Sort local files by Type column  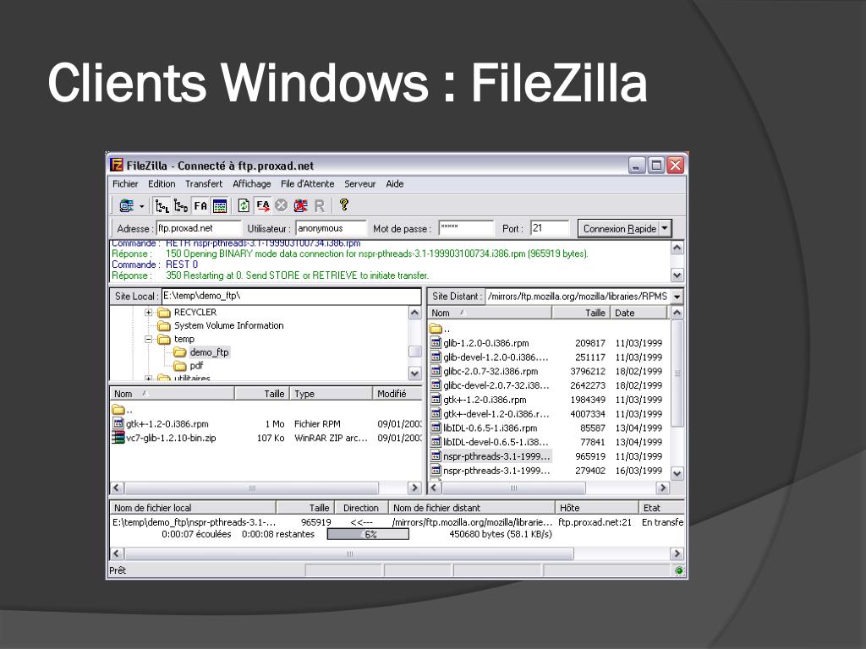[x=331, y=394]
